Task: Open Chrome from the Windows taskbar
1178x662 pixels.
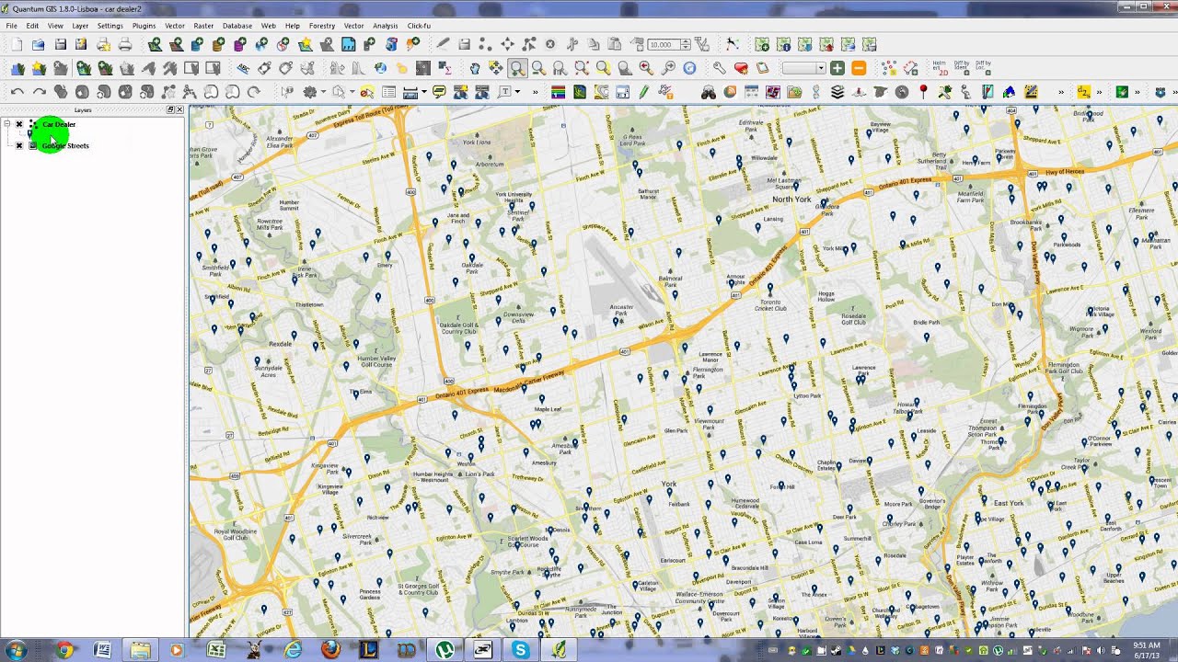Action: [64, 650]
